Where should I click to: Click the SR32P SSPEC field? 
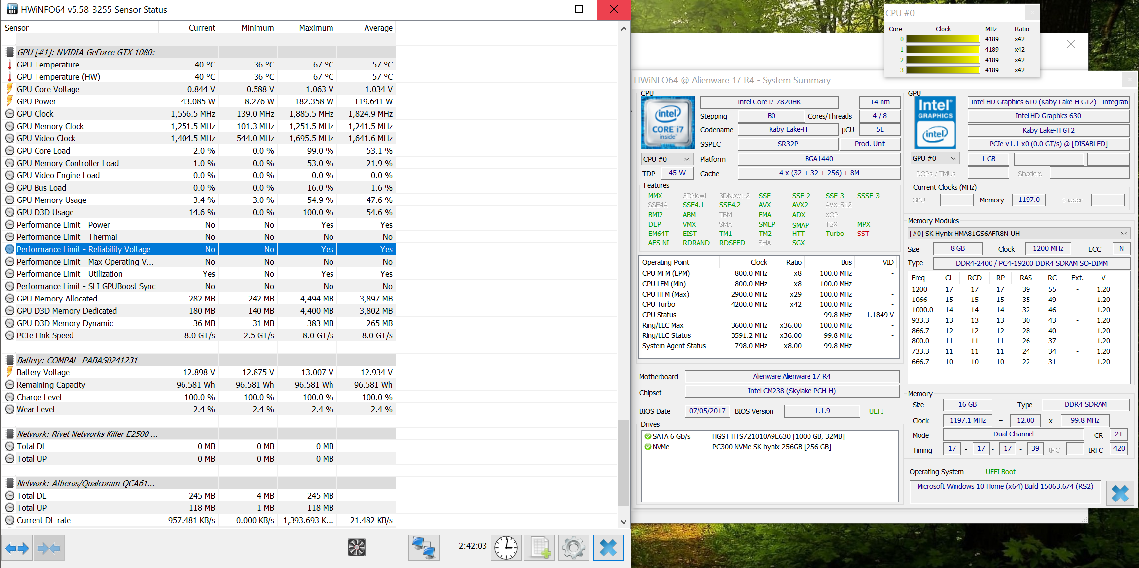pyautogui.click(x=788, y=144)
